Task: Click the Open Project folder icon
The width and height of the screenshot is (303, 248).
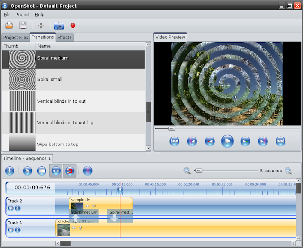Action: (x=9, y=26)
